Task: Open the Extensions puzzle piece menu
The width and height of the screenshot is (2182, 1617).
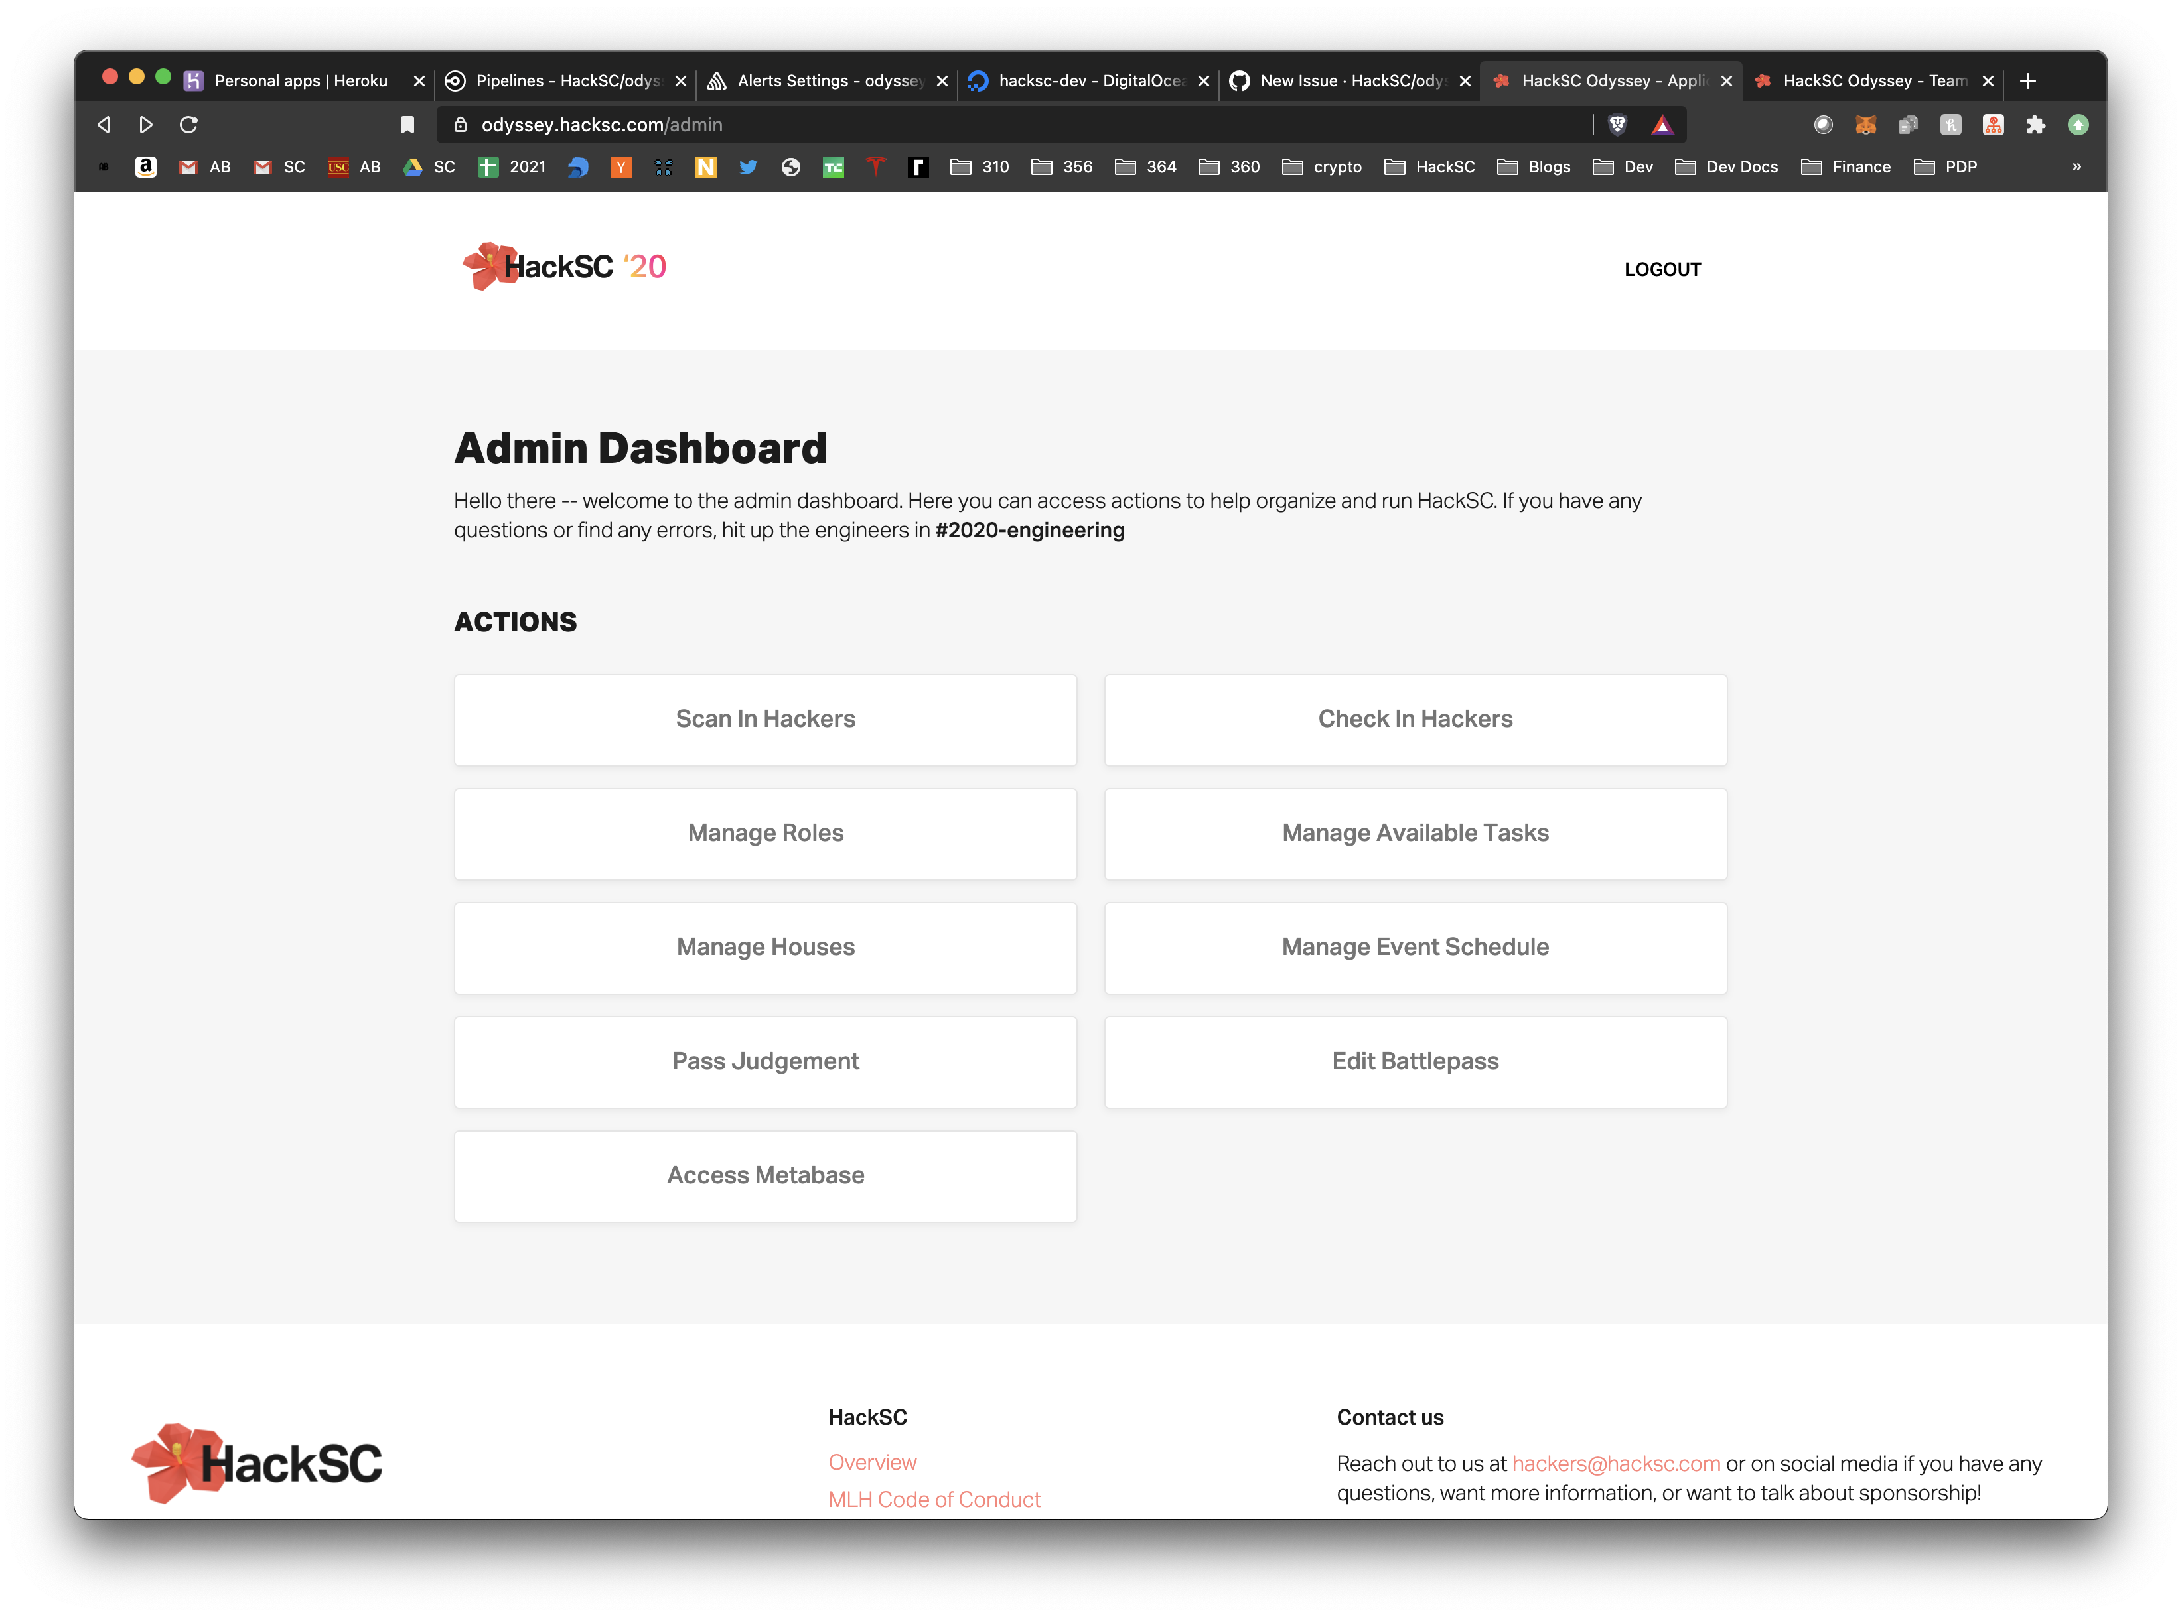Action: click(x=2035, y=124)
